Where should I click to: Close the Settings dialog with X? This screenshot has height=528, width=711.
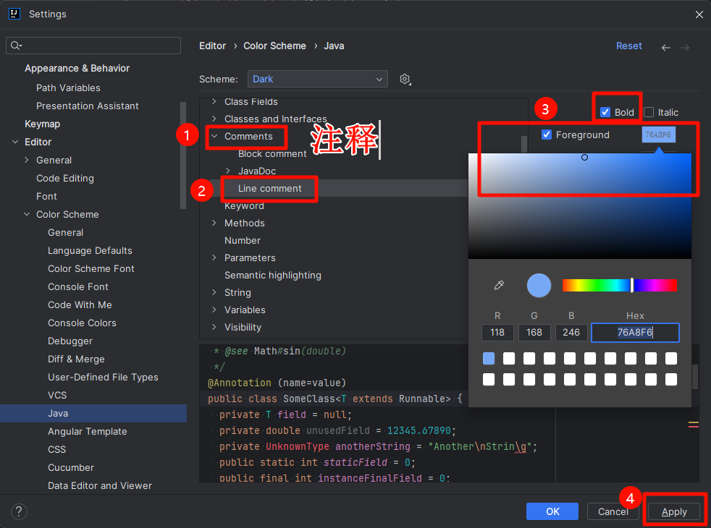[x=699, y=14]
